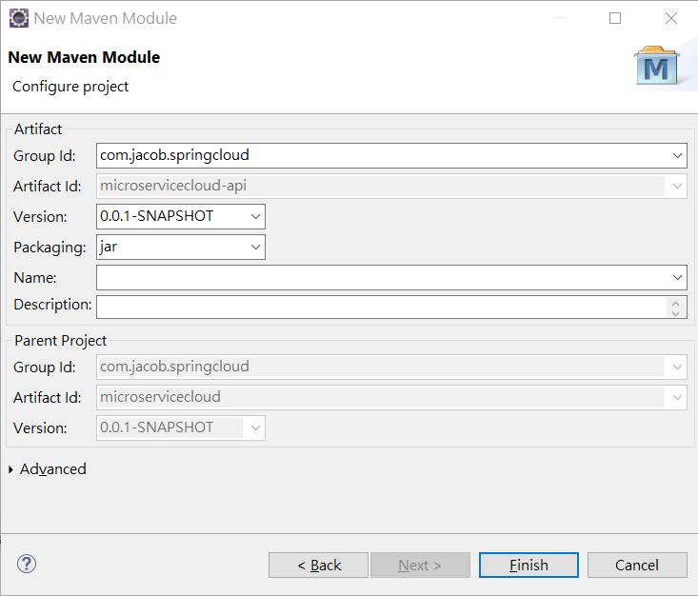The width and height of the screenshot is (698, 596).
Task: Click the 'Configure project' subtitle text
Action: click(70, 87)
